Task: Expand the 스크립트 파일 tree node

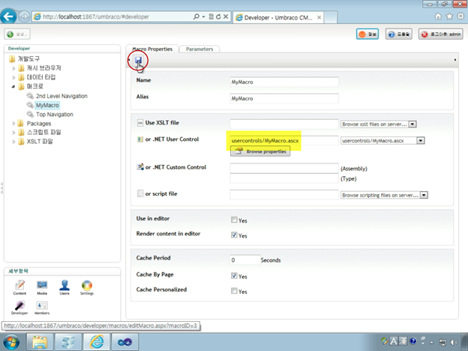Action: [13, 133]
